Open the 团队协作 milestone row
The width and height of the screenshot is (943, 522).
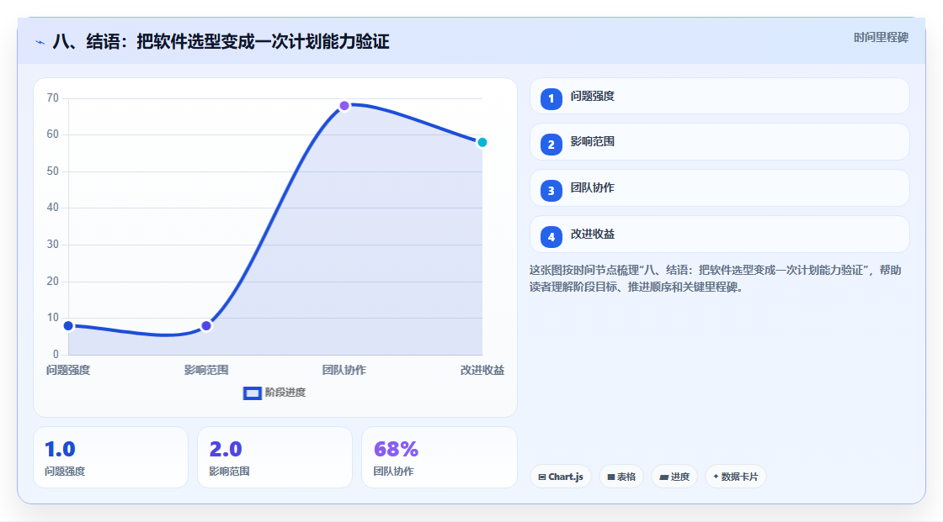719,188
